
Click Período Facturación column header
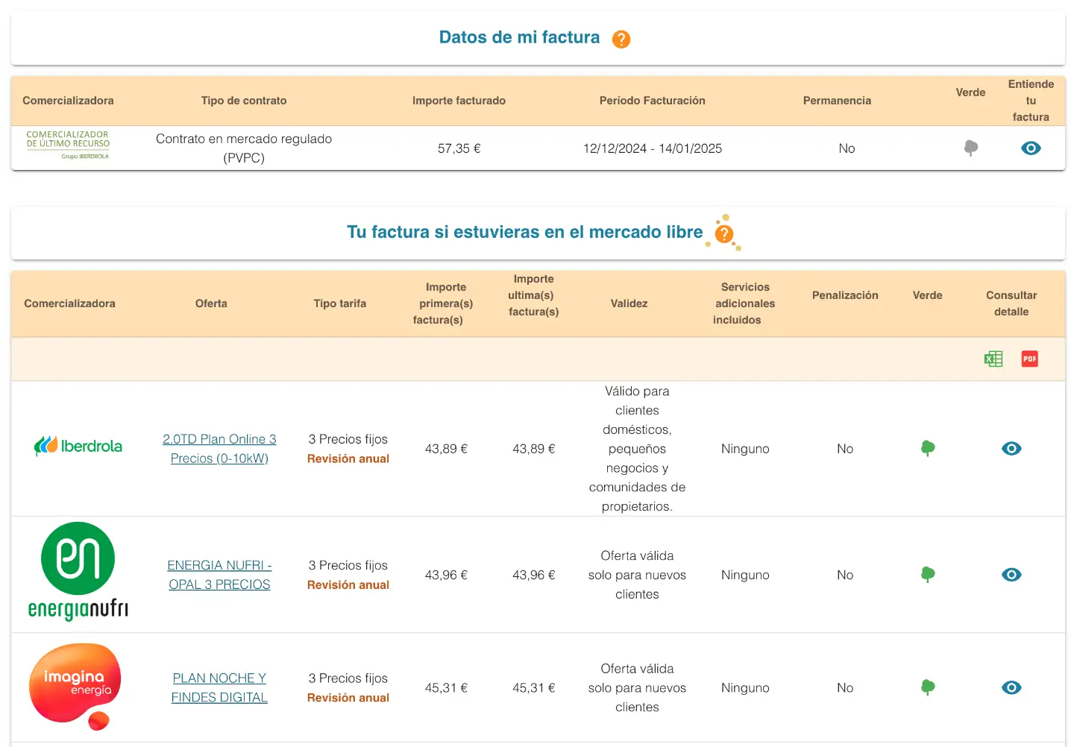click(653, 101)
